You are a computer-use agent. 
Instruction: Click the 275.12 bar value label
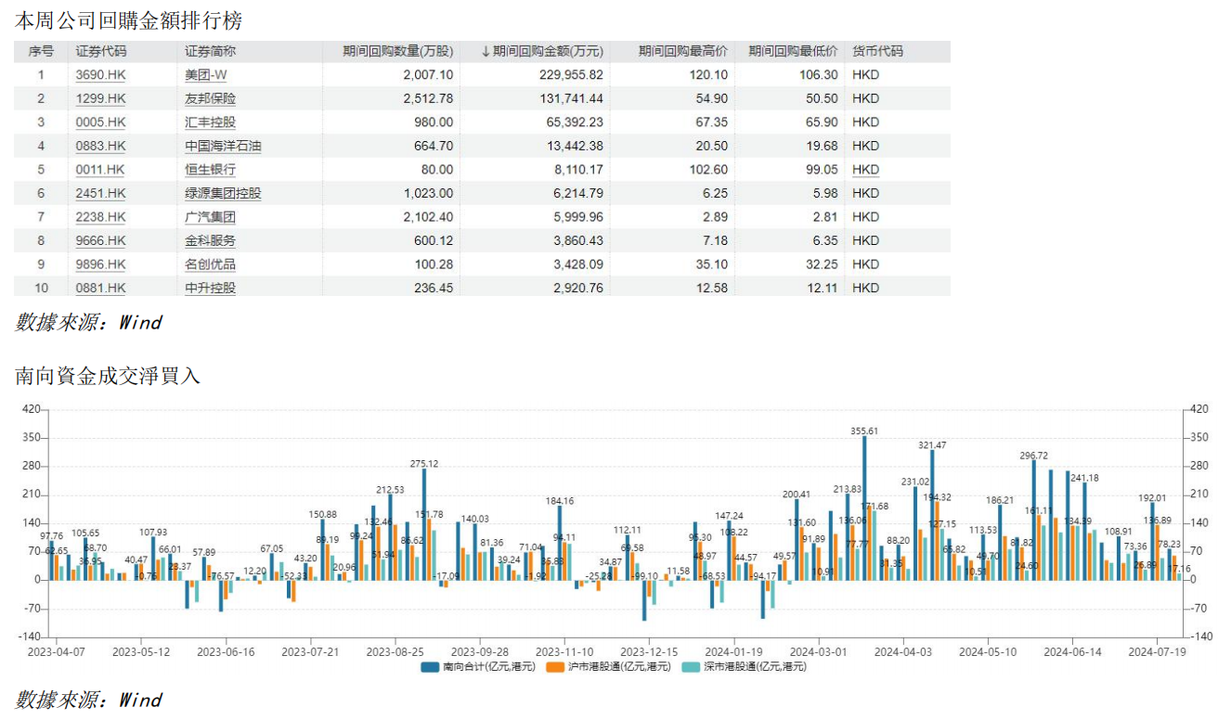[x=424, y=464]
